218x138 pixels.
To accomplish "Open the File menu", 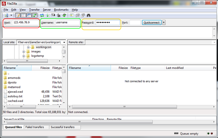I will 6,10.
